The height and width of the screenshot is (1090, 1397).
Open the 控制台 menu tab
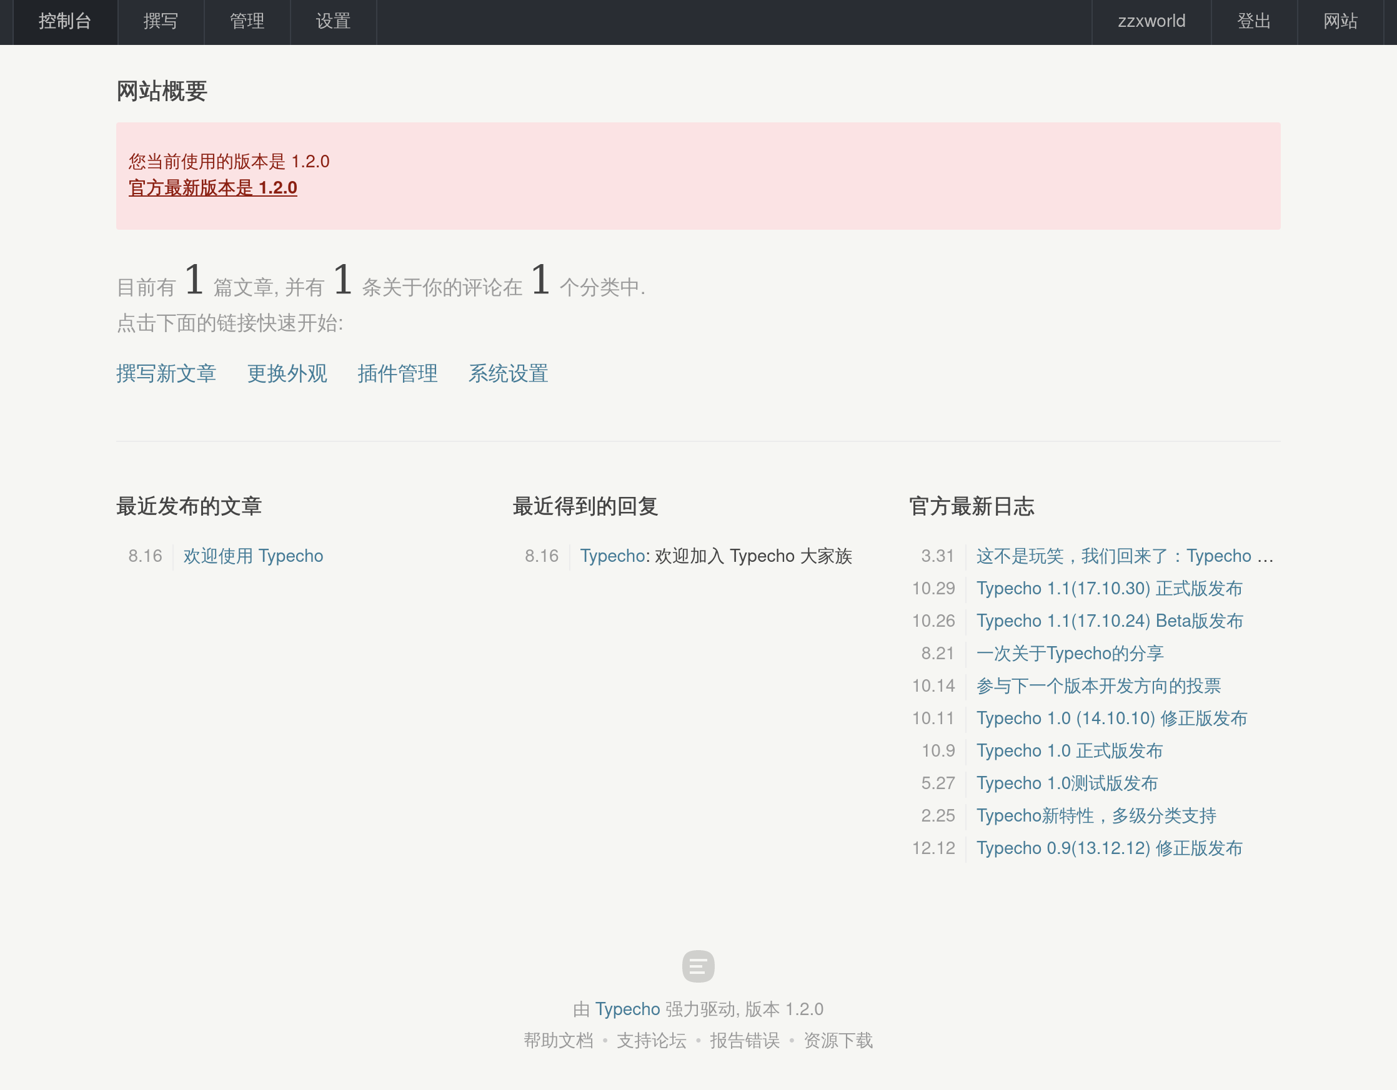(x=66, y=22)
